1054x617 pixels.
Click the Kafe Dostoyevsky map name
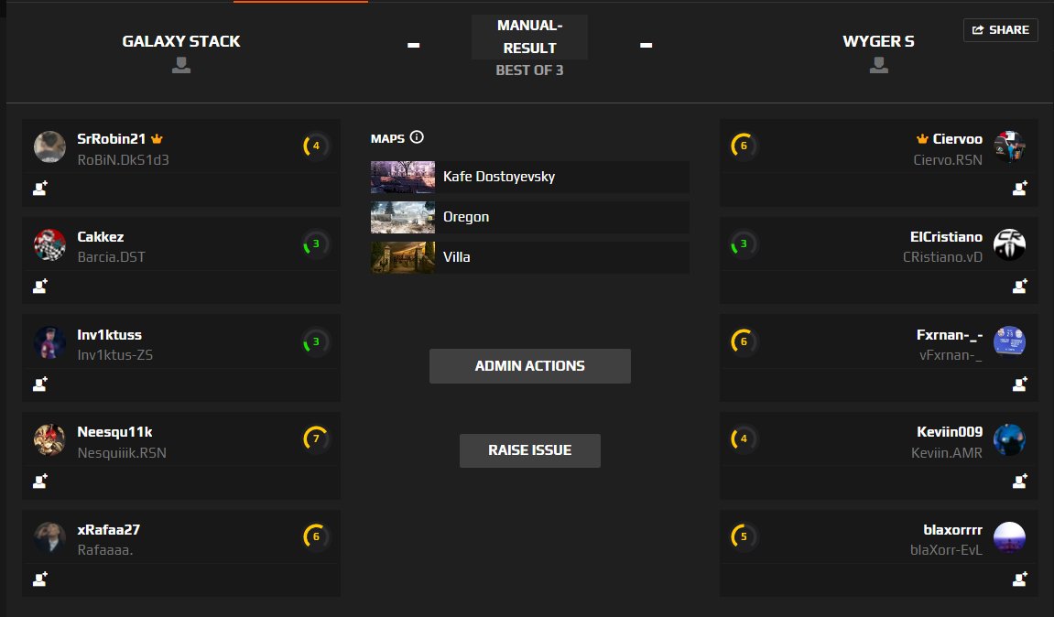coord(499,177)
